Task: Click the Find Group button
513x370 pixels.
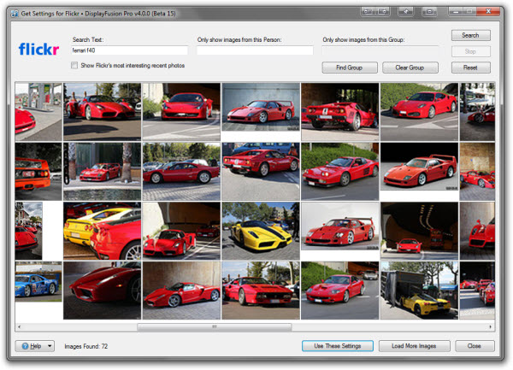Action: [350, 68]
